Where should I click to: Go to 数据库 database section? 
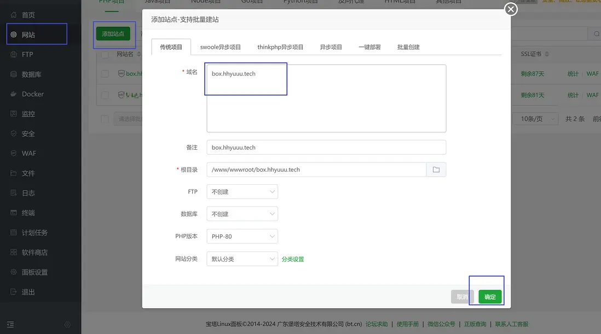pyautogui.click(x=31, y=74)
